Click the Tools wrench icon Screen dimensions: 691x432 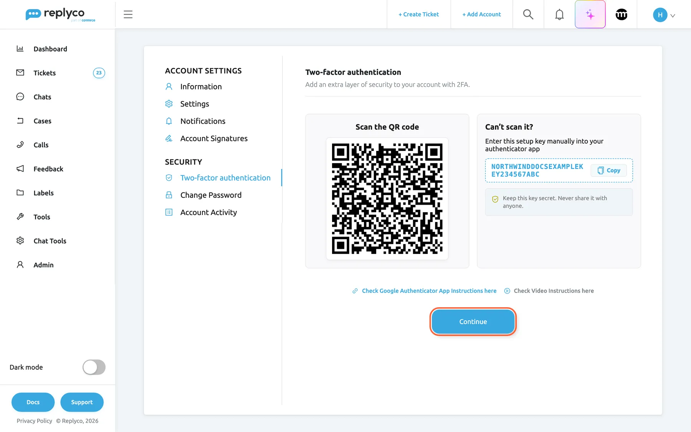tap(20, 217)
